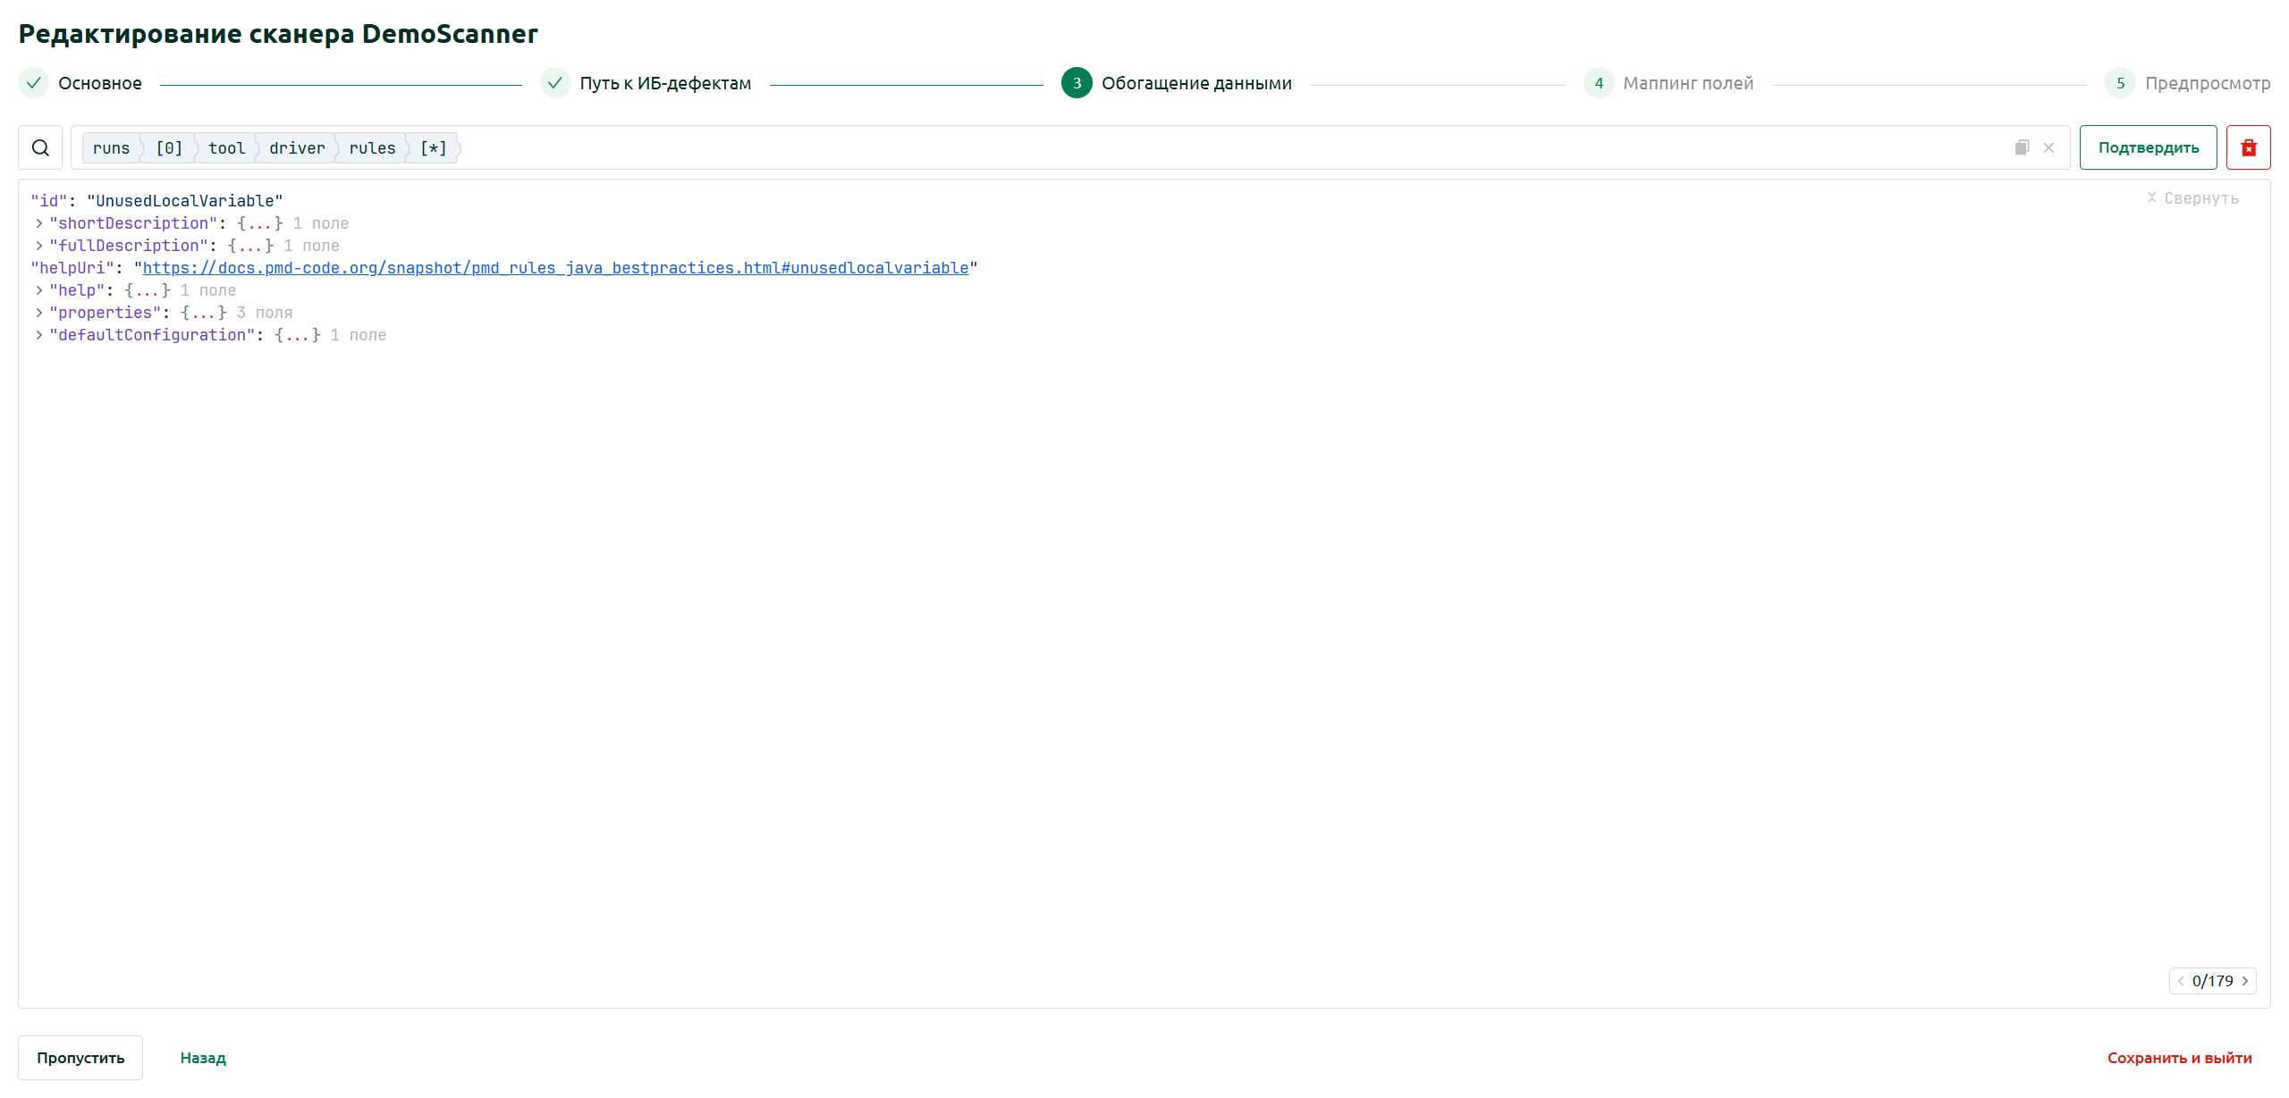
Task: Expand the help node
Action: [x=39, y=290]
